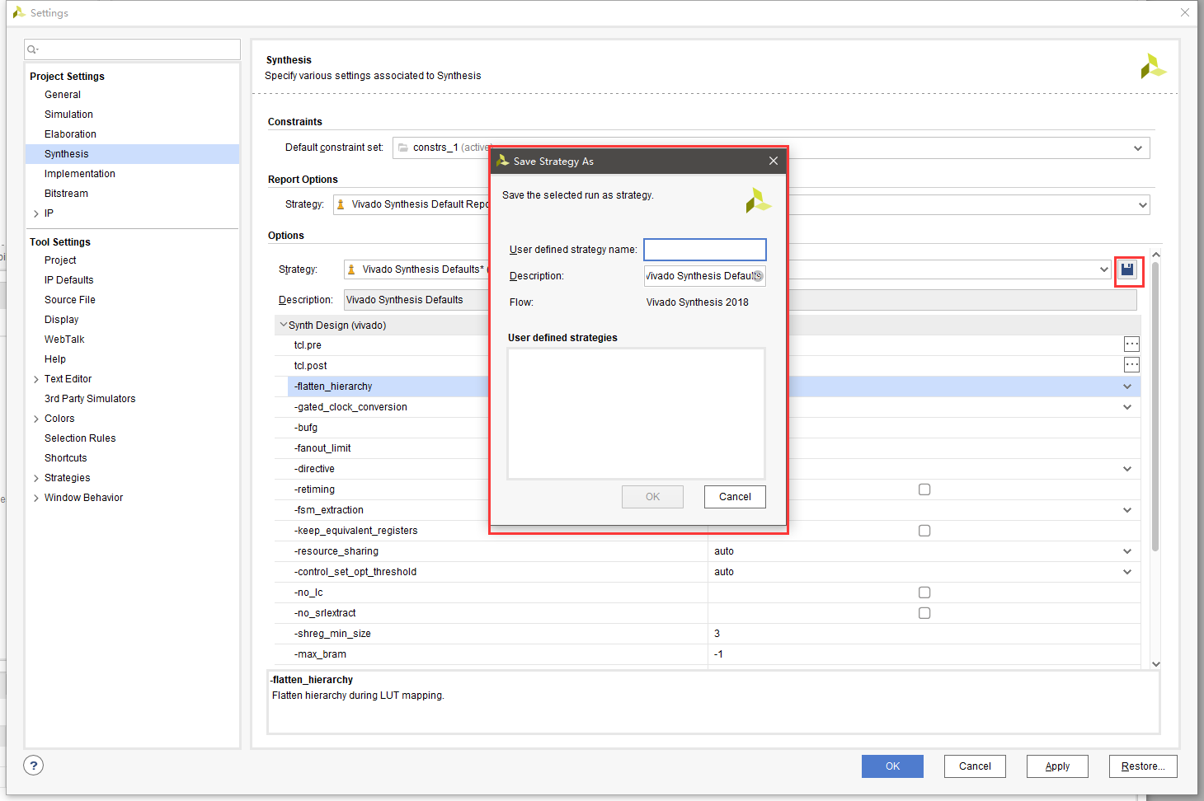The height and width of the screenshot is (801, 1204).
Task: Select Selection Rules setting
Action: click(80, 438)
